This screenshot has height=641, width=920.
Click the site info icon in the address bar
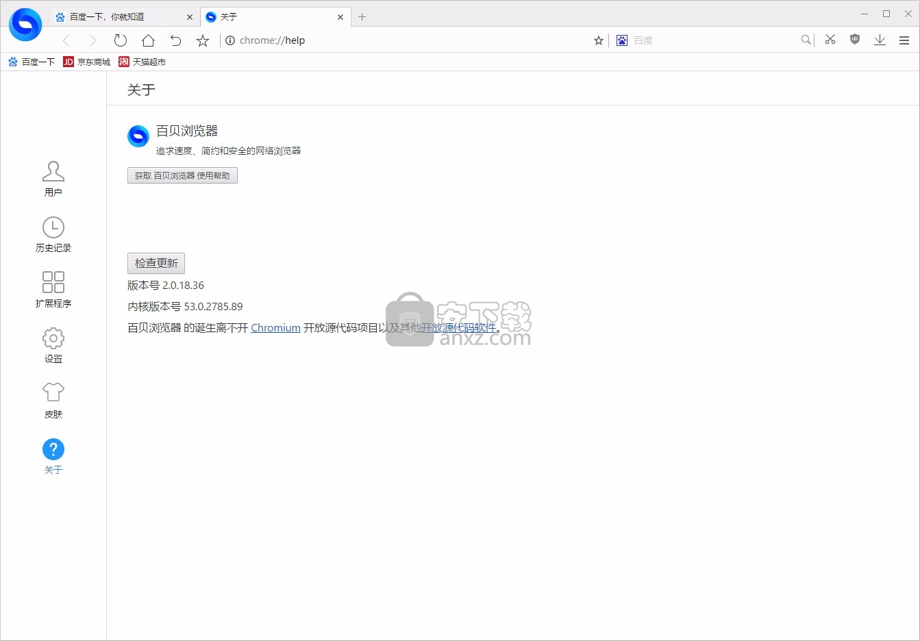pyautogui.click(x=230, y=40)
